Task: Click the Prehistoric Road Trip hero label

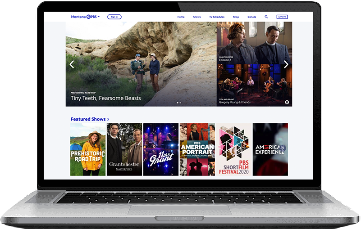Action: pos(83,93)
